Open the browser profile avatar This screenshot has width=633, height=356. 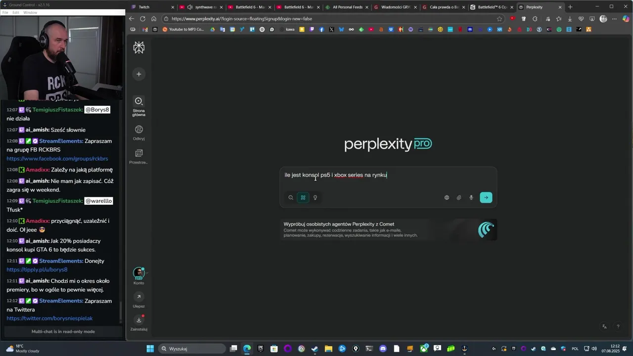[x=603, y=19]
